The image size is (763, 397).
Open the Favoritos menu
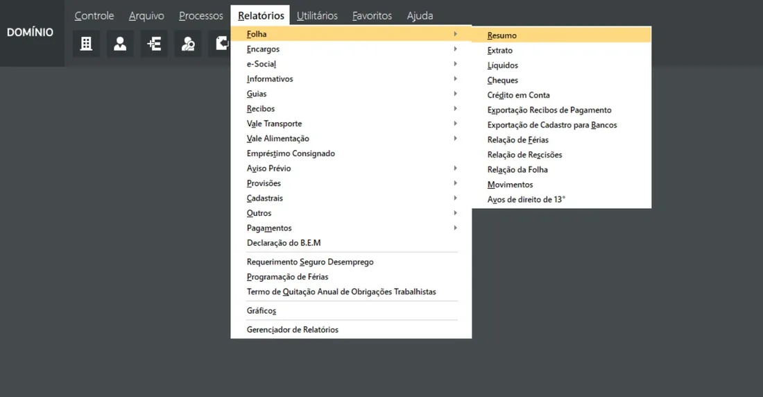[x=372, y=15]
